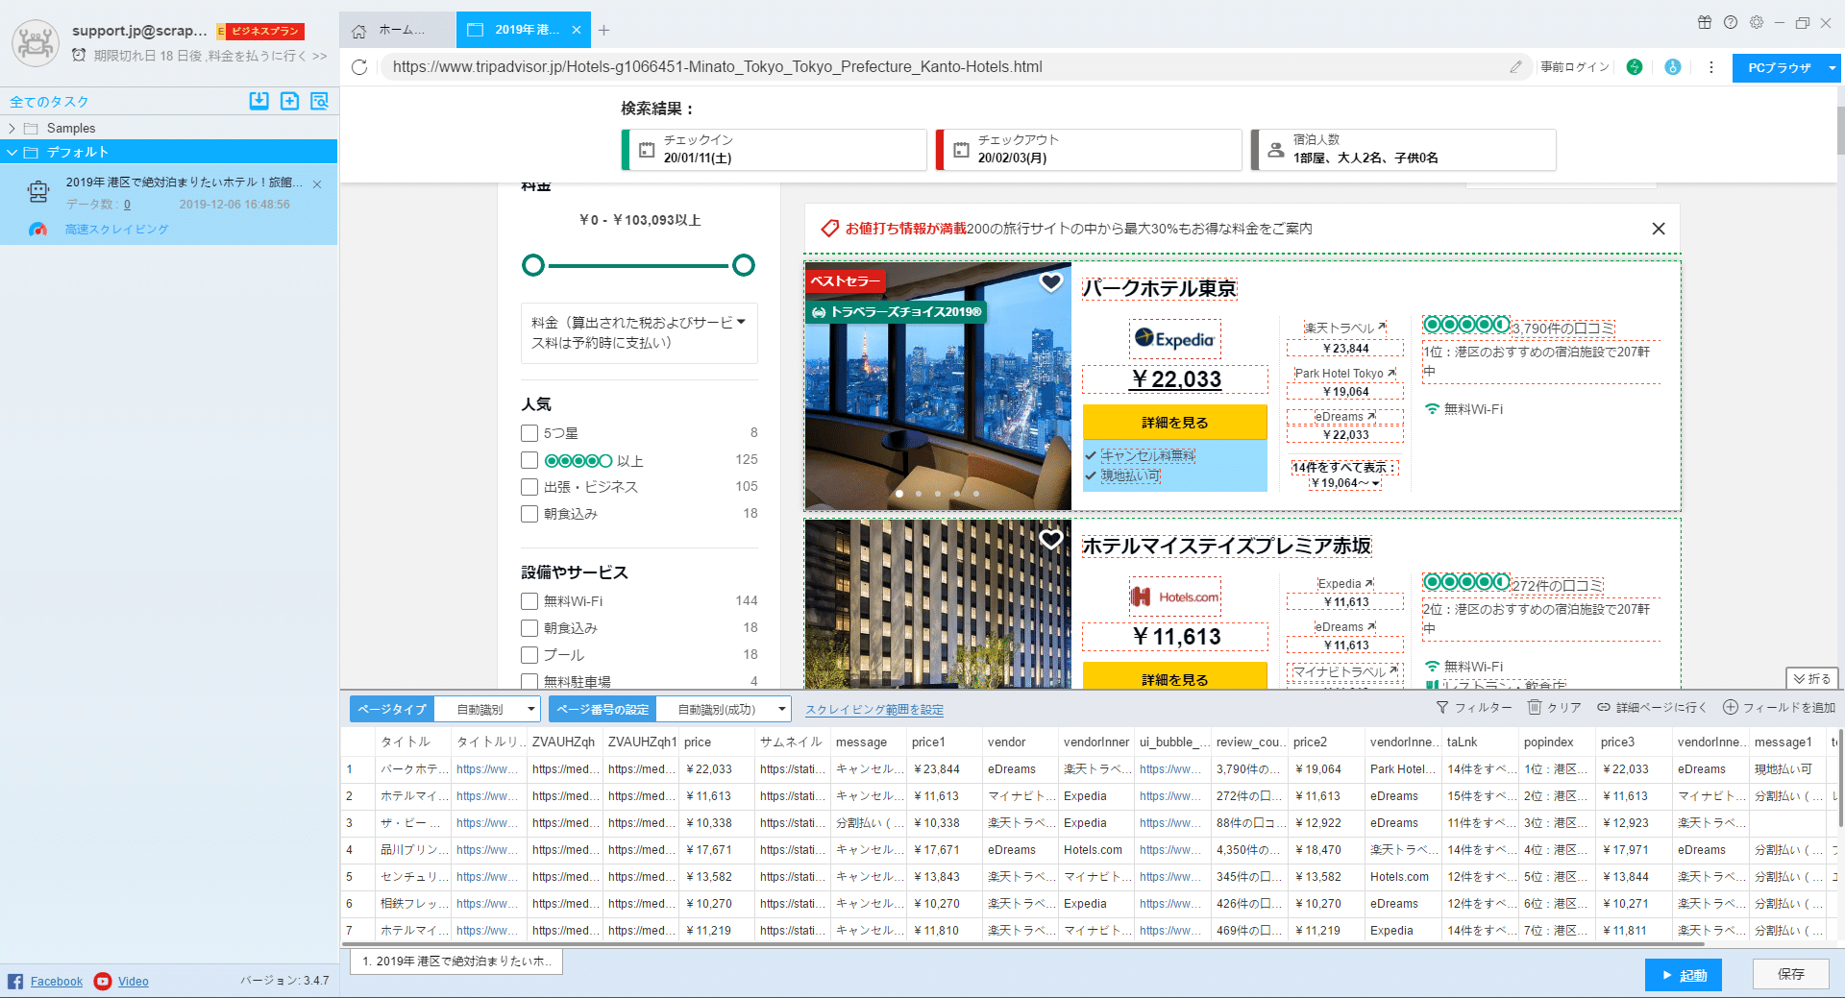Check 朝食込み under 設備やサービス
This screenshot has width=1845, height=998.
pos(529,628)
